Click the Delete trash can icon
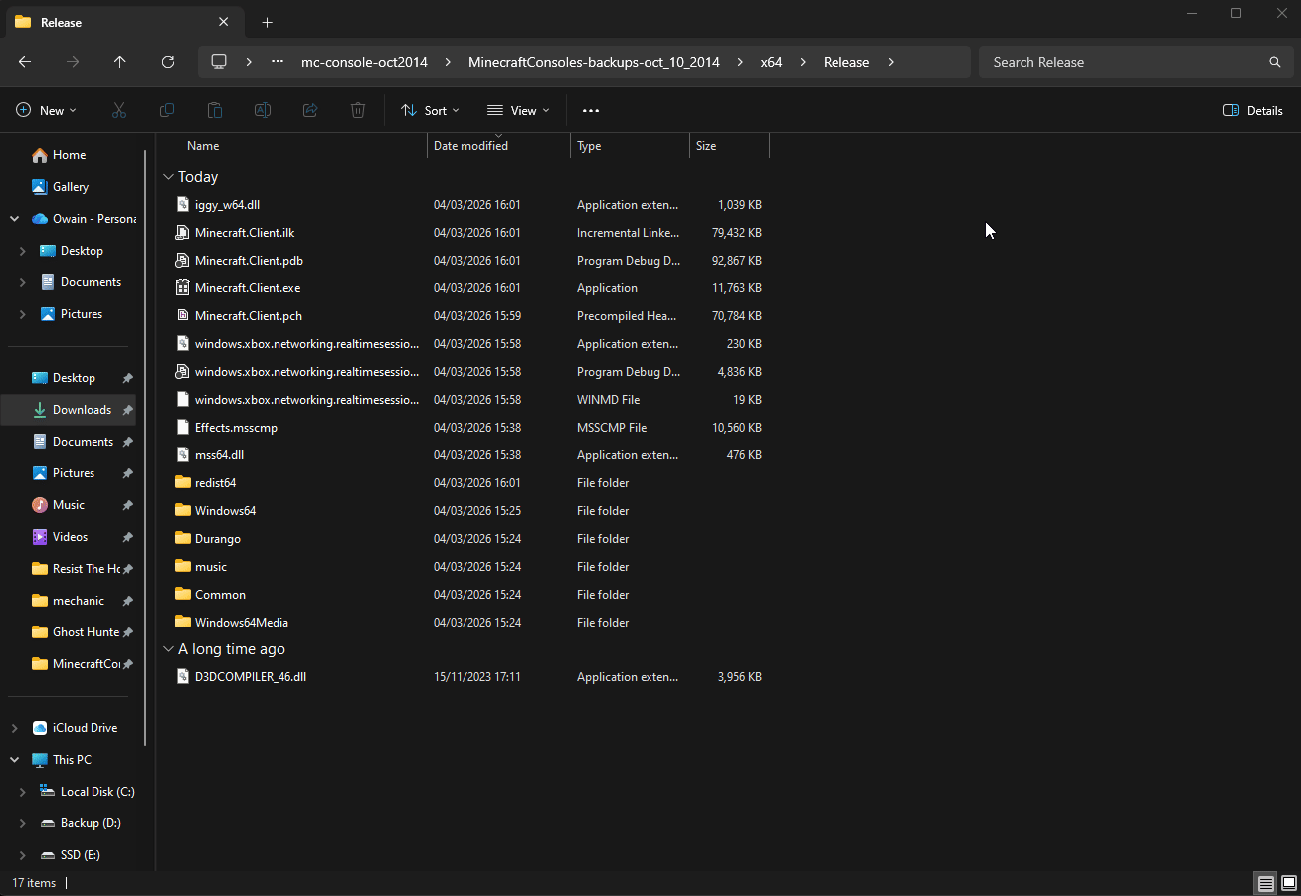The height and width of the screenshot is (896, 1301). pos(358,111)
